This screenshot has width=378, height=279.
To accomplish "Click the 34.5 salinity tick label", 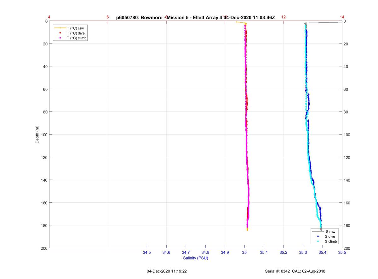I will [147, 253].
